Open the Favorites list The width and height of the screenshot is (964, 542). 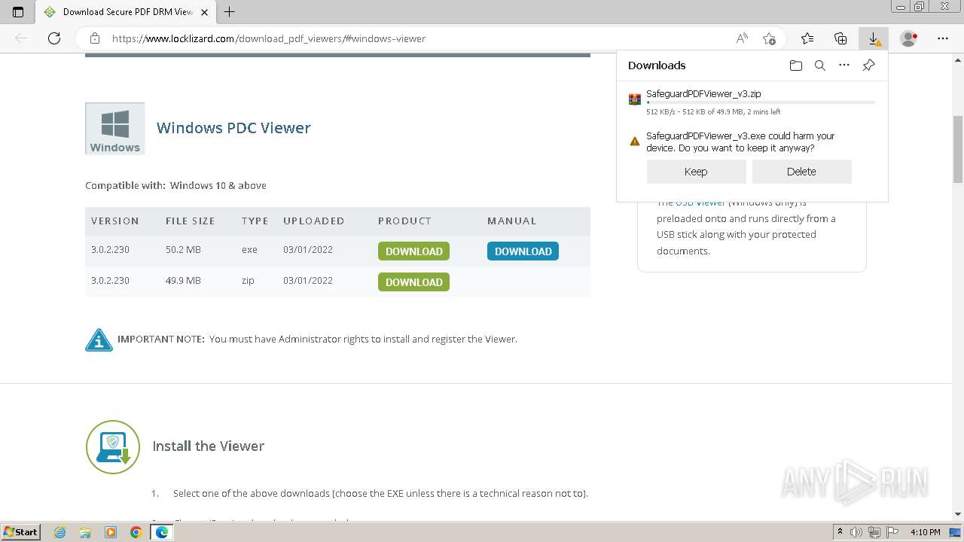pos(807,38)
